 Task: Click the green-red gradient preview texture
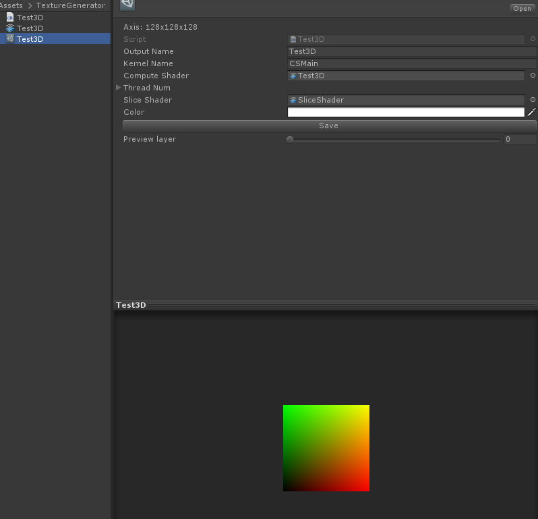coord(326,448)
